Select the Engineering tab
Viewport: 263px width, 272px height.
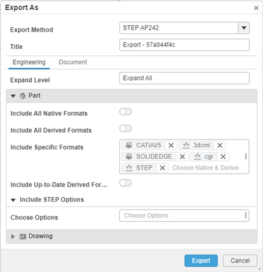click(x=29, y=62)
